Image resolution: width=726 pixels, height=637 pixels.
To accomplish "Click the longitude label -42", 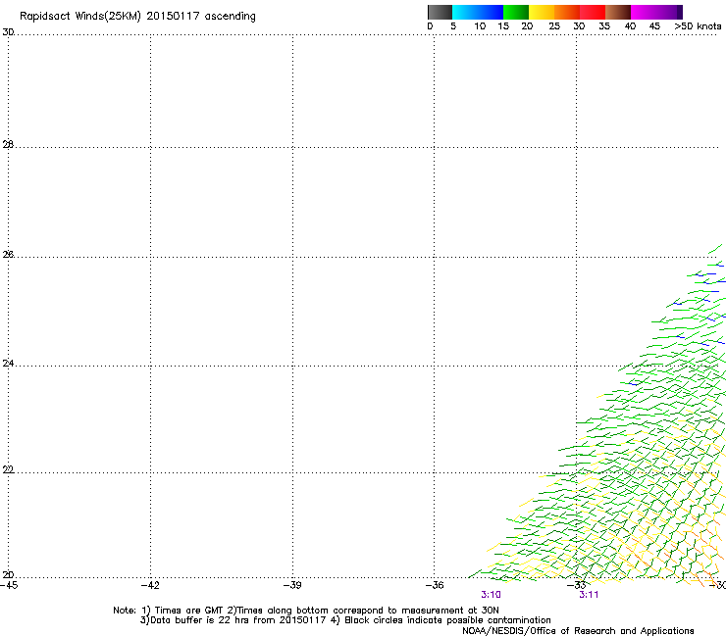I will tap(150, 585).
